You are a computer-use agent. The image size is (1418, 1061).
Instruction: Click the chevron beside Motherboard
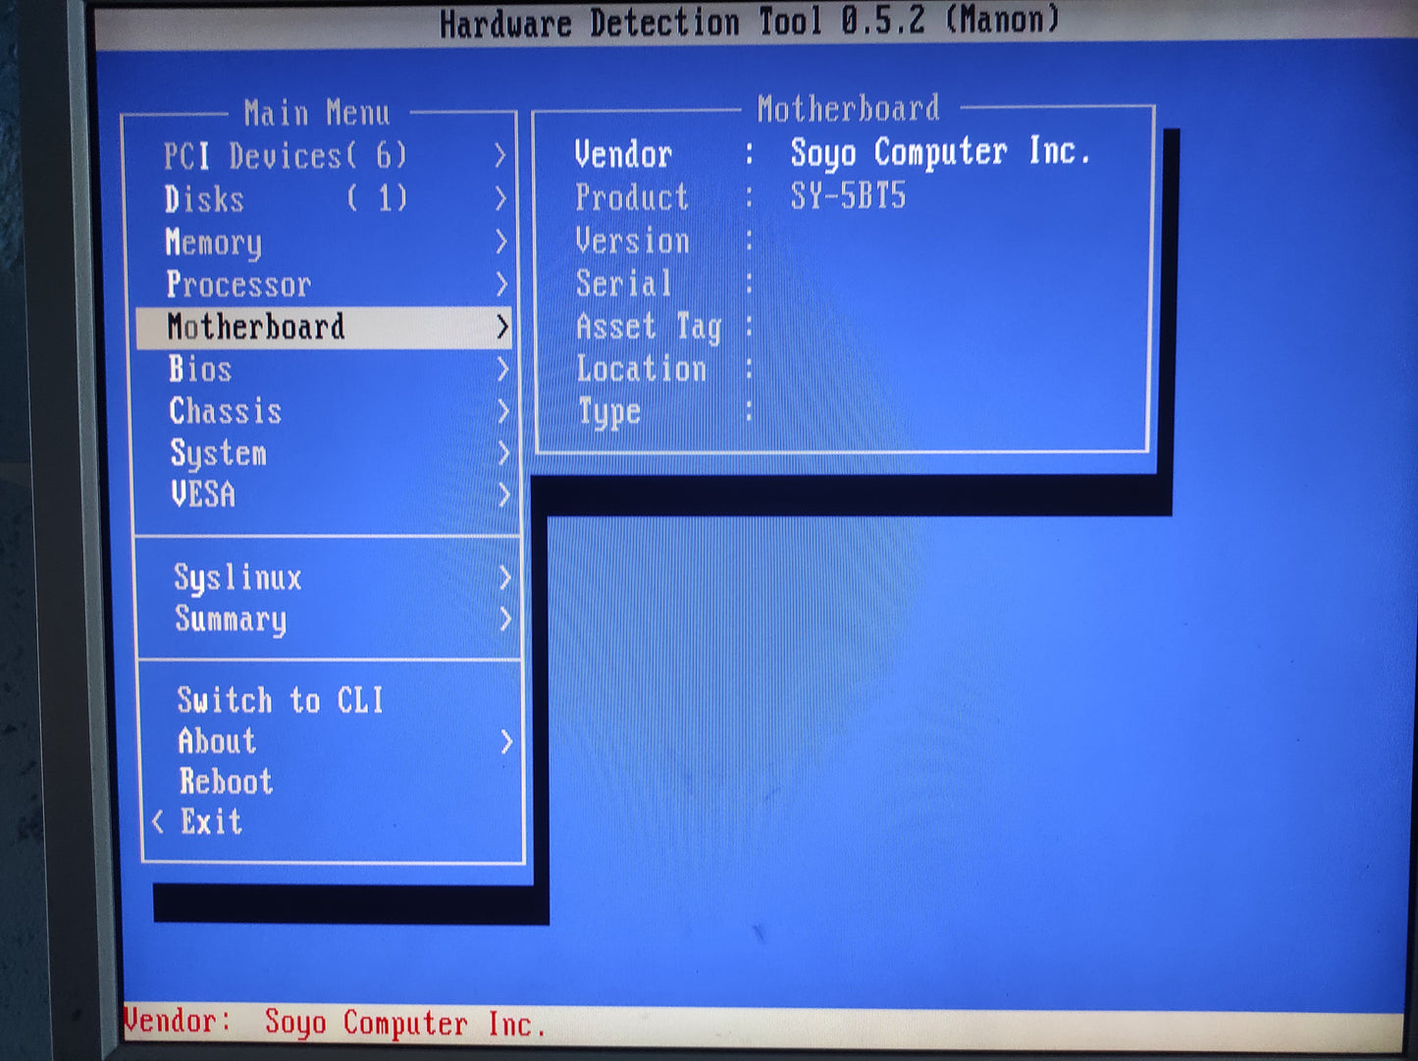[x=502, y=327]
